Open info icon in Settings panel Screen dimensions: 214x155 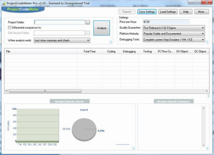coord(207,42)
